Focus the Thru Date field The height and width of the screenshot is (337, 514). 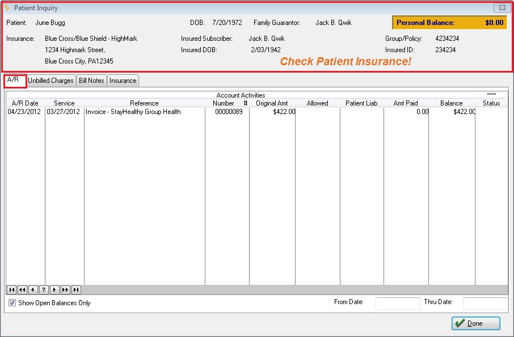(485, 303)
